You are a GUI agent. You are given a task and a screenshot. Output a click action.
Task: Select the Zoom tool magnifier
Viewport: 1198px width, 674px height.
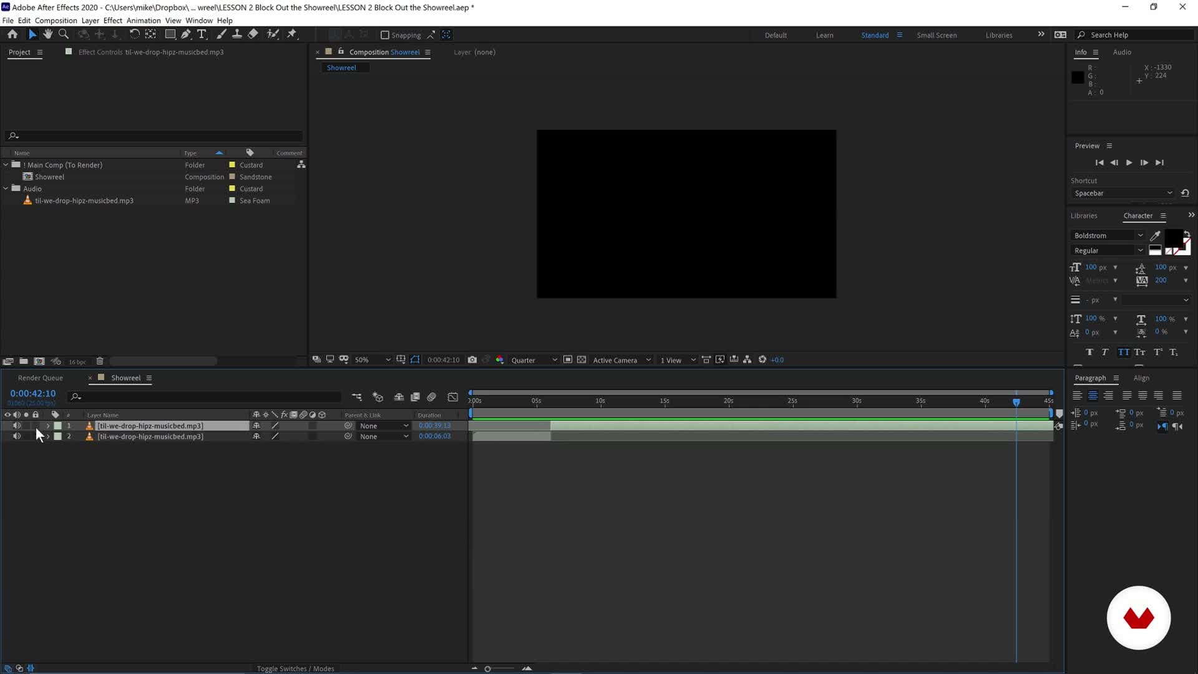click(64, 34)
